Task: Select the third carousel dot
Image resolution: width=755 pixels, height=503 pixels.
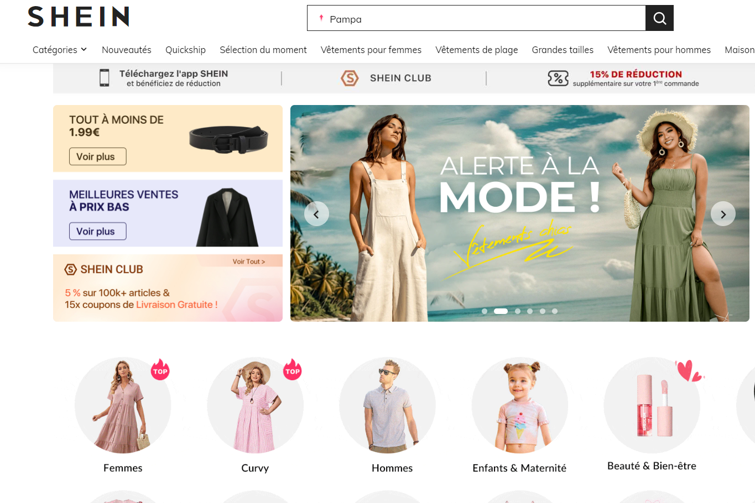Action: pyautogui.click(x=518, y=311)
